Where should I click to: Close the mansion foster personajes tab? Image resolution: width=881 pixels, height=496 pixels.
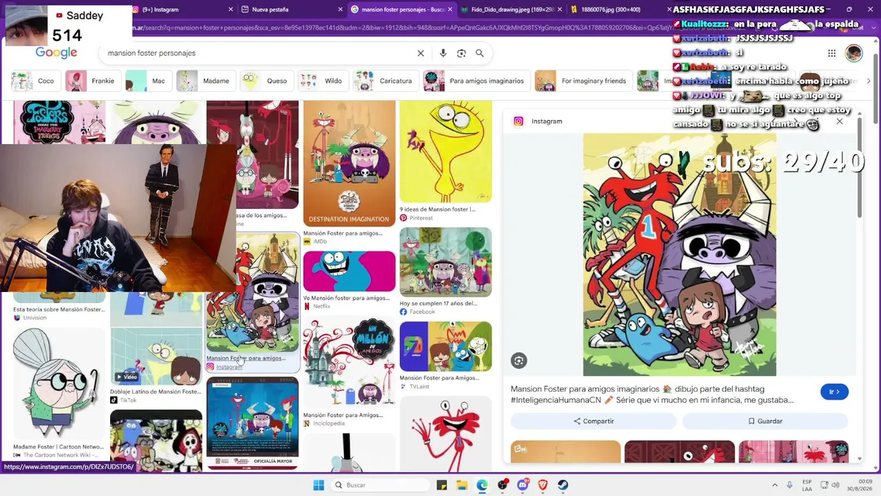[450, 10]
